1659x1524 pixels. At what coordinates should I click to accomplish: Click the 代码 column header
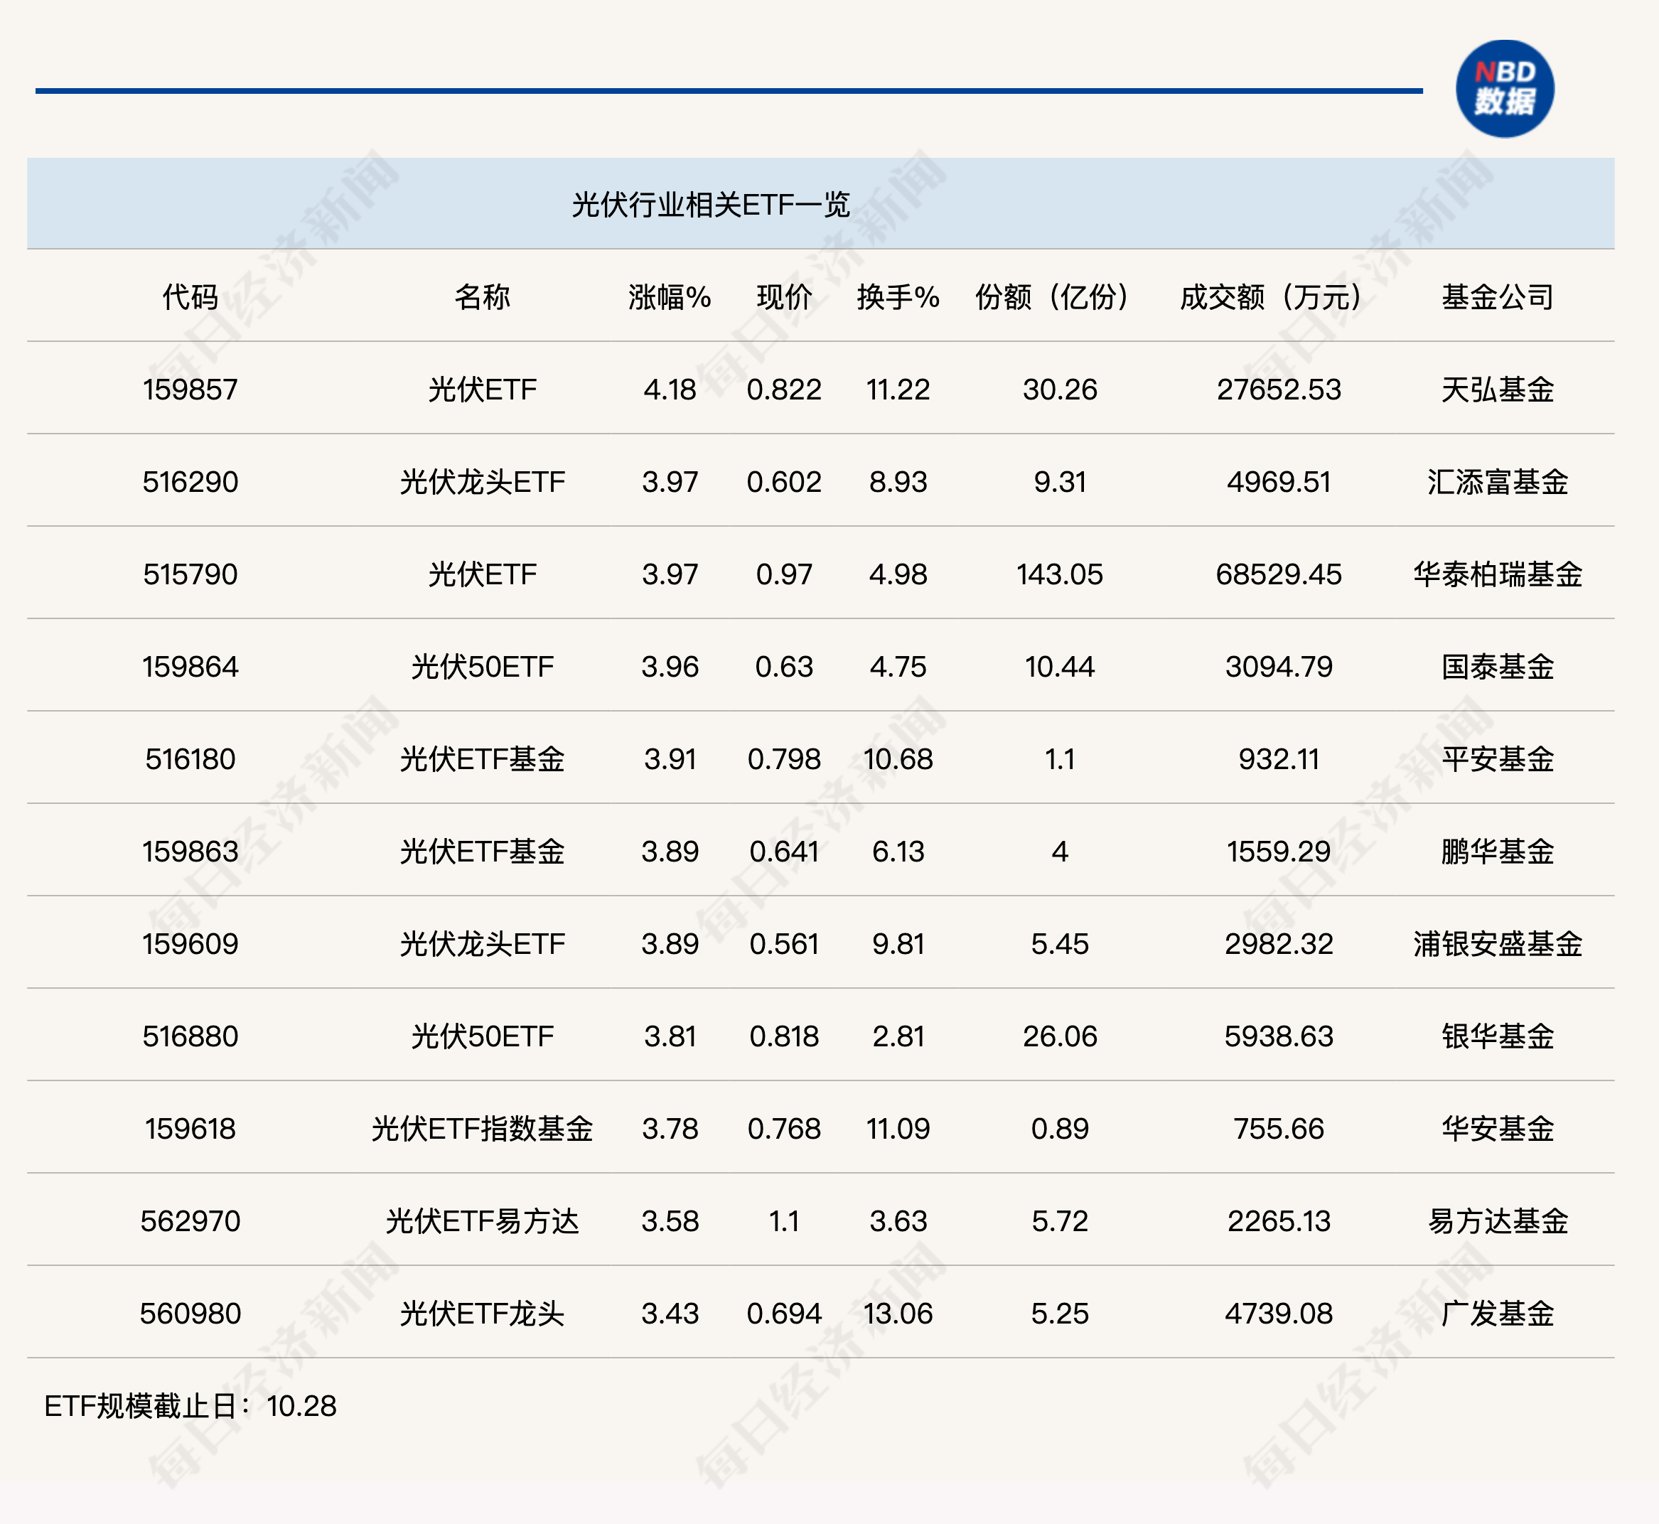click(x=190, y=297)
